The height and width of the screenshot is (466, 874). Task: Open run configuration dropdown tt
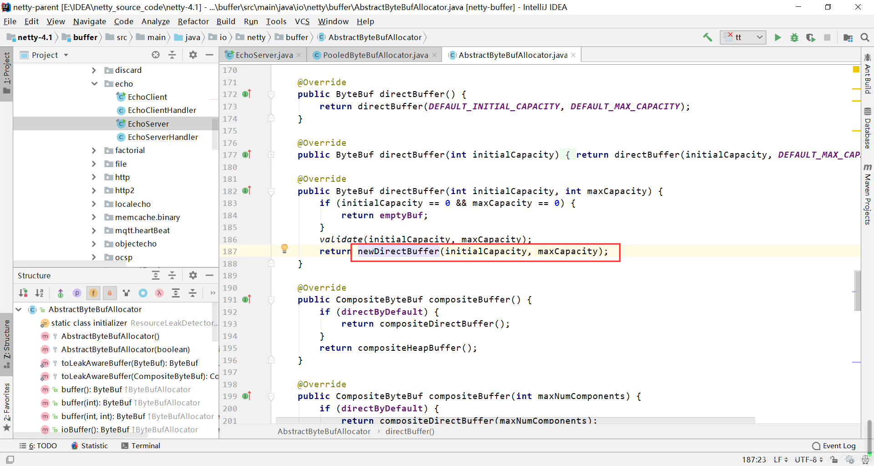pyautogui.click(x=743, y=37)
